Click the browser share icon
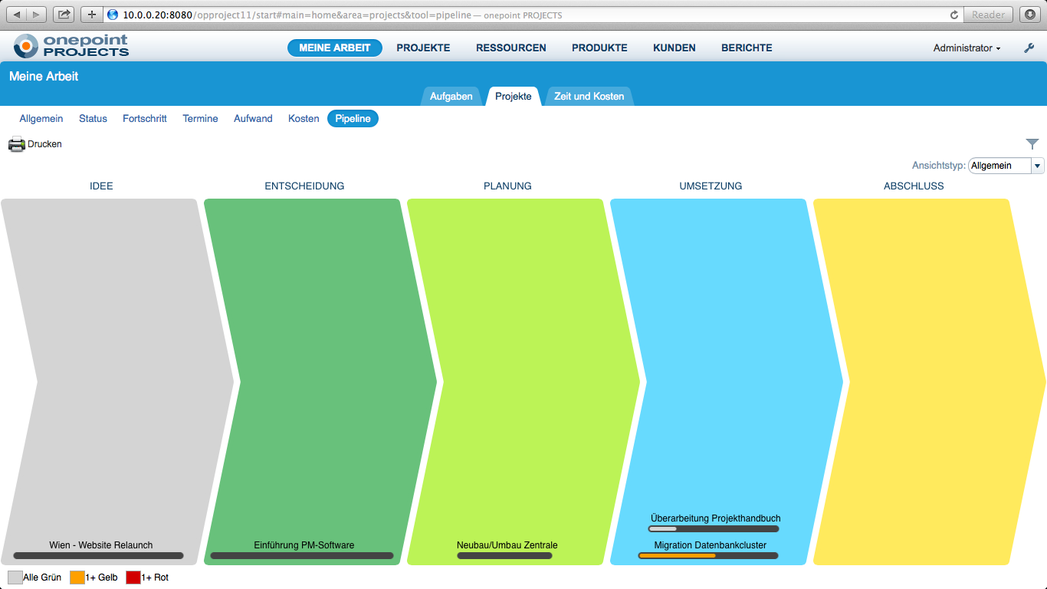The height and width of the screenshot is (589, 1047). 63,13
